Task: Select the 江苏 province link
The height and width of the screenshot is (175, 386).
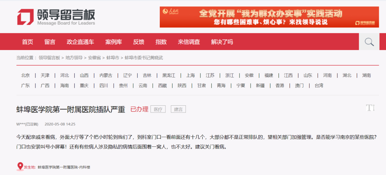Action: coord(210,75)
